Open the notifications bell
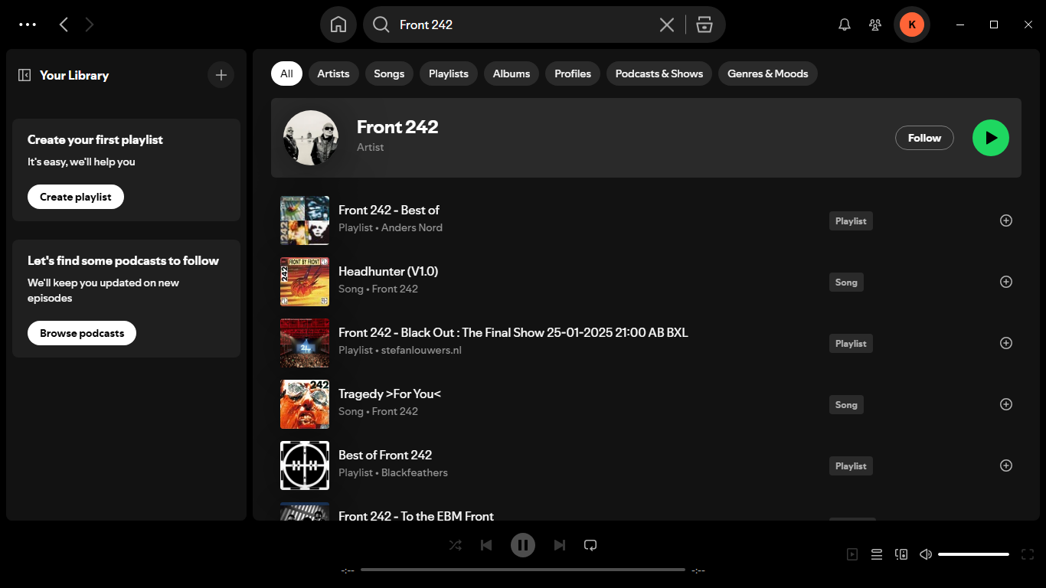 pos(845,24)
